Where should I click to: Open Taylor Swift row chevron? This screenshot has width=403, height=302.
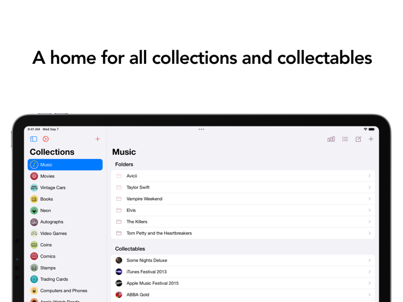pyautogui.click(x=370, y=187)
